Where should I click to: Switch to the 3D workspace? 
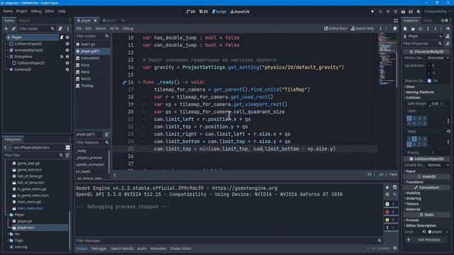point(204,11)
